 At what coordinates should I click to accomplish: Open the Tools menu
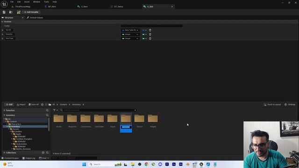click(46, 2)
